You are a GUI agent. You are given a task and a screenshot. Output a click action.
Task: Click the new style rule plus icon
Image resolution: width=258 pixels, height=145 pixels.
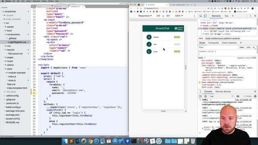tap(254, 48)
